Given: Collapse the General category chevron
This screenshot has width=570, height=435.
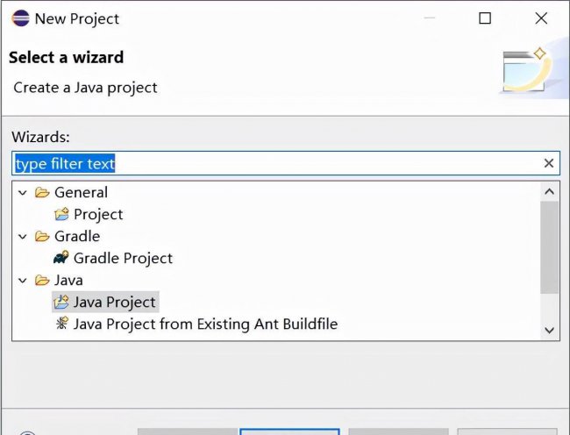Looking at the screenshot, I should click(x=23, y=193).
